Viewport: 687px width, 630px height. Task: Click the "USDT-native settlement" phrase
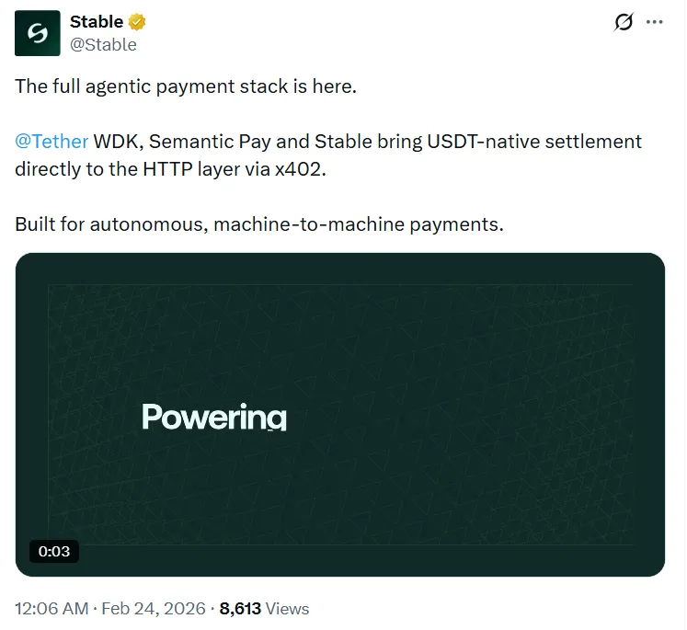point(540,142)
